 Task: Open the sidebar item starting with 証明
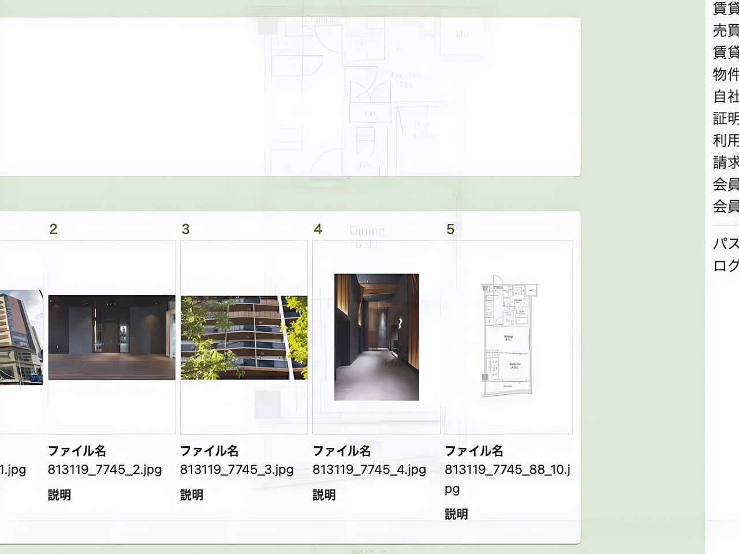726,118
